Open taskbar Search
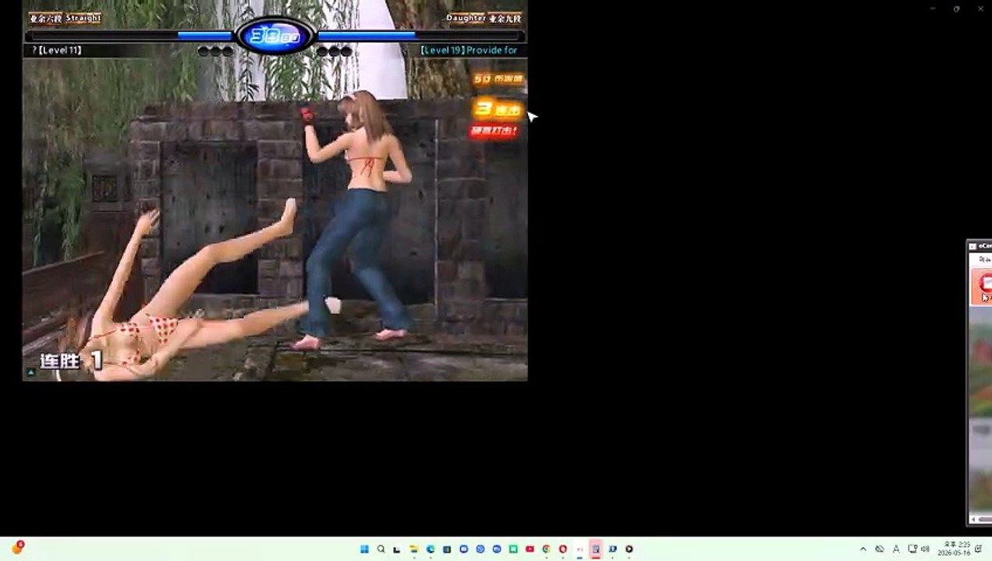The image size is (992, 561). [381, 549]
